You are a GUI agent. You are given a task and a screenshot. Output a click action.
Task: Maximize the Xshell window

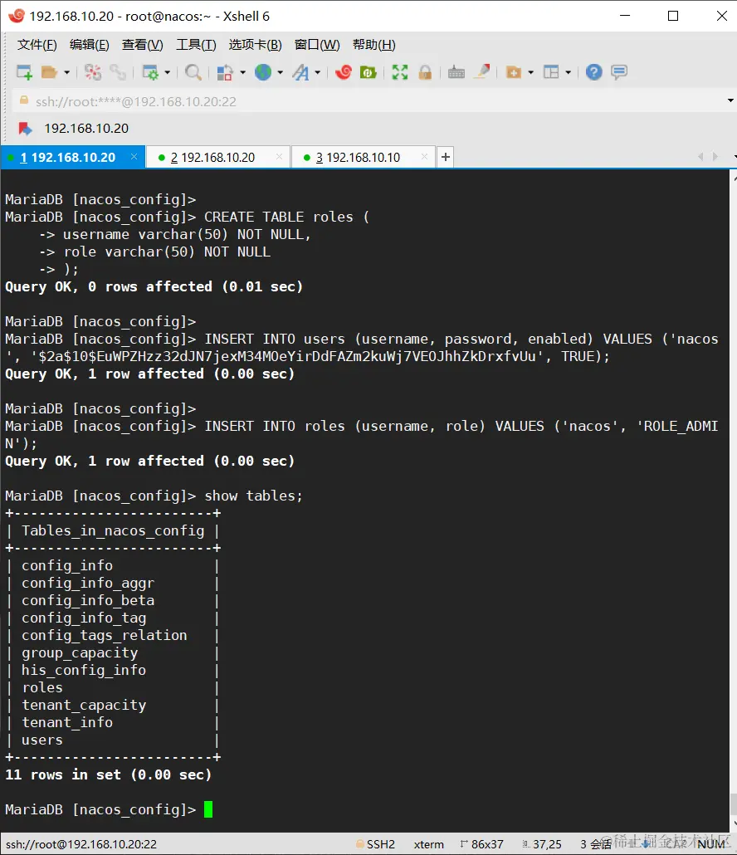click(673, 16)
